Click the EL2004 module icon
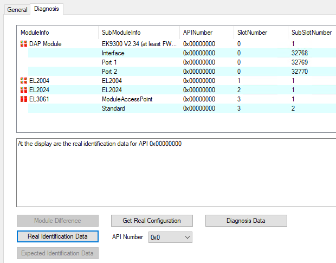The width and height of the screenshot is (336, 263). click(24, 81)
